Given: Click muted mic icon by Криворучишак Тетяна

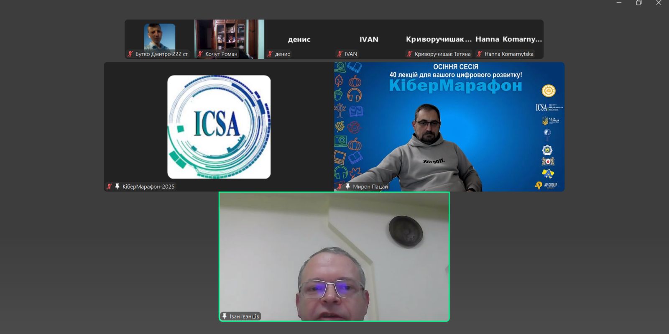Looking at the screenshot, I should coord(409,54).
